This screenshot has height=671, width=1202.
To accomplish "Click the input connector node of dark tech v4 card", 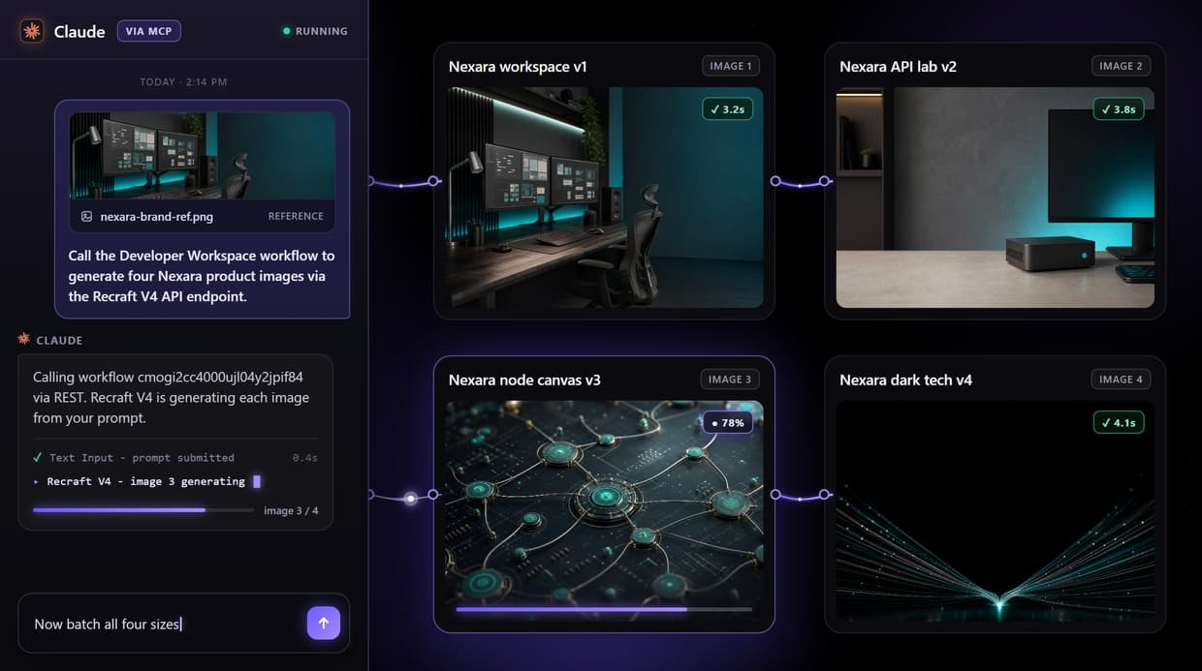I will [x=825, y=494].
